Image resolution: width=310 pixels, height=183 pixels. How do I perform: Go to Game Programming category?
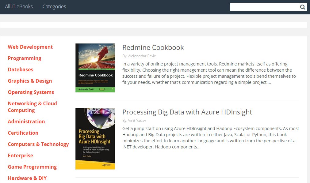(x=32, y=167)
